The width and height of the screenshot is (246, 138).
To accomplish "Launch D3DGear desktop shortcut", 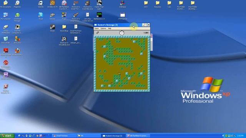I will pyautogui.click(x=123, y=4).
